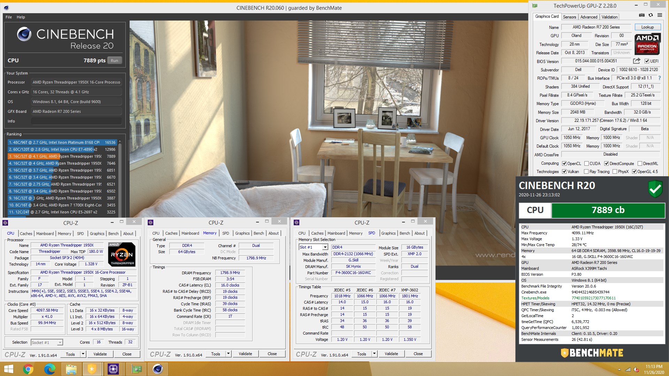Toggle the Vulkan checkbox
The width and height of the screenshot is (669, 376).
tap(564, 172)
